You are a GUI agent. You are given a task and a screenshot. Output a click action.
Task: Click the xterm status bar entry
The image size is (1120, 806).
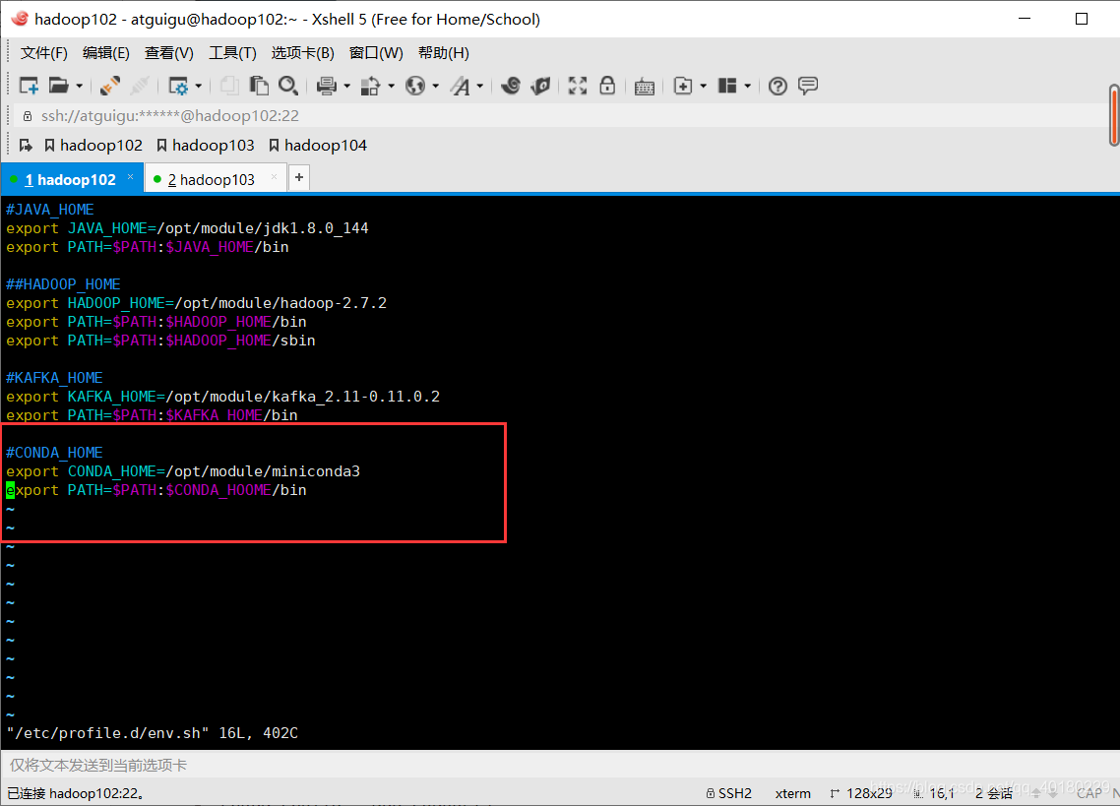tap(793, 793)
